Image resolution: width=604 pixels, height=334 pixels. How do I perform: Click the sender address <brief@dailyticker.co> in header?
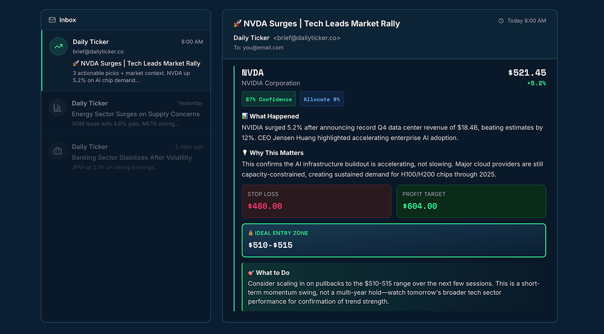pos(307,38)
